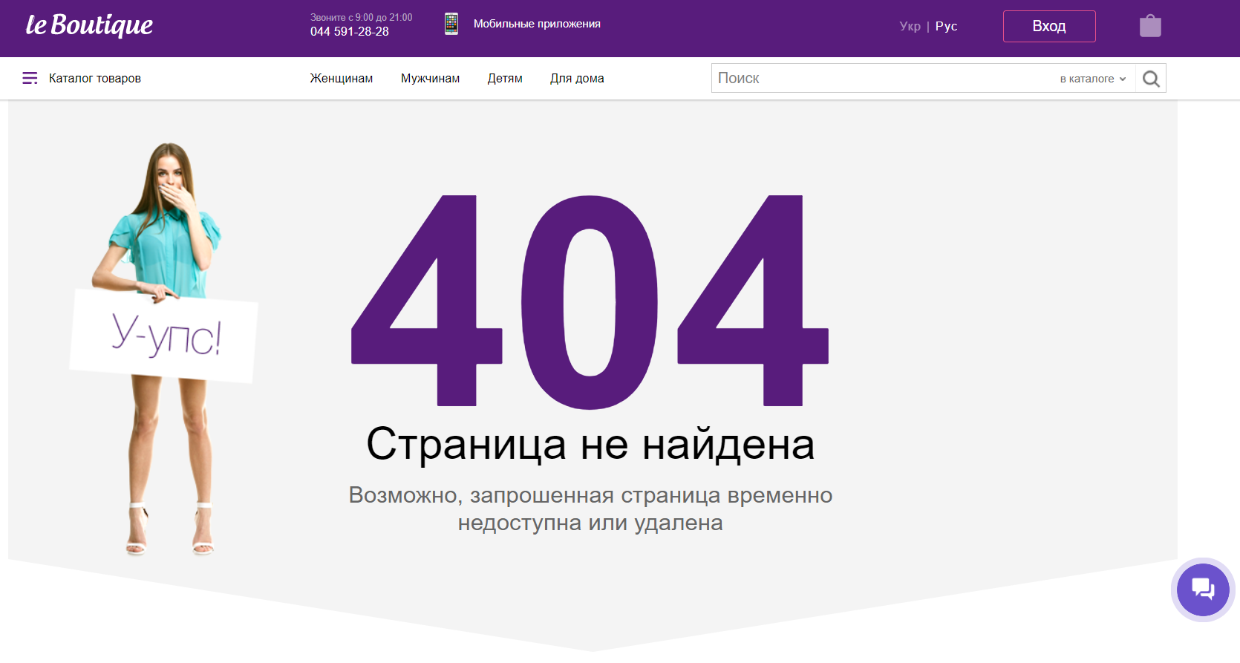Click the le Boutique logo
1240x663 pixels.
[89, 26]
